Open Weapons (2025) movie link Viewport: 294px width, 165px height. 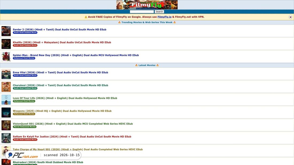[62, 111]
